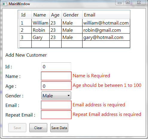The image size is (148, 139).
Task: Click the Save Data button
Action: 59,128
